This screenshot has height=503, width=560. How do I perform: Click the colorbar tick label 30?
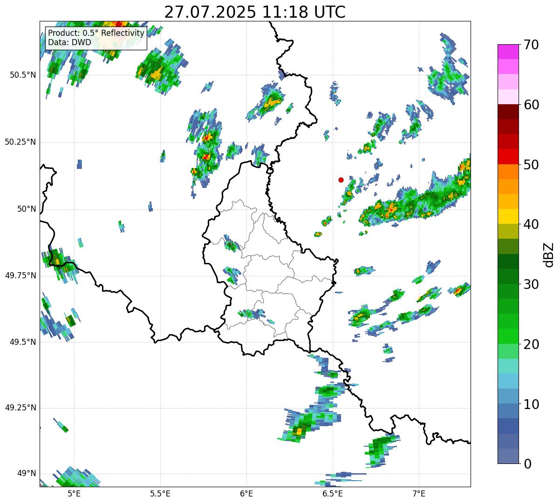click(x=531, y=284)
